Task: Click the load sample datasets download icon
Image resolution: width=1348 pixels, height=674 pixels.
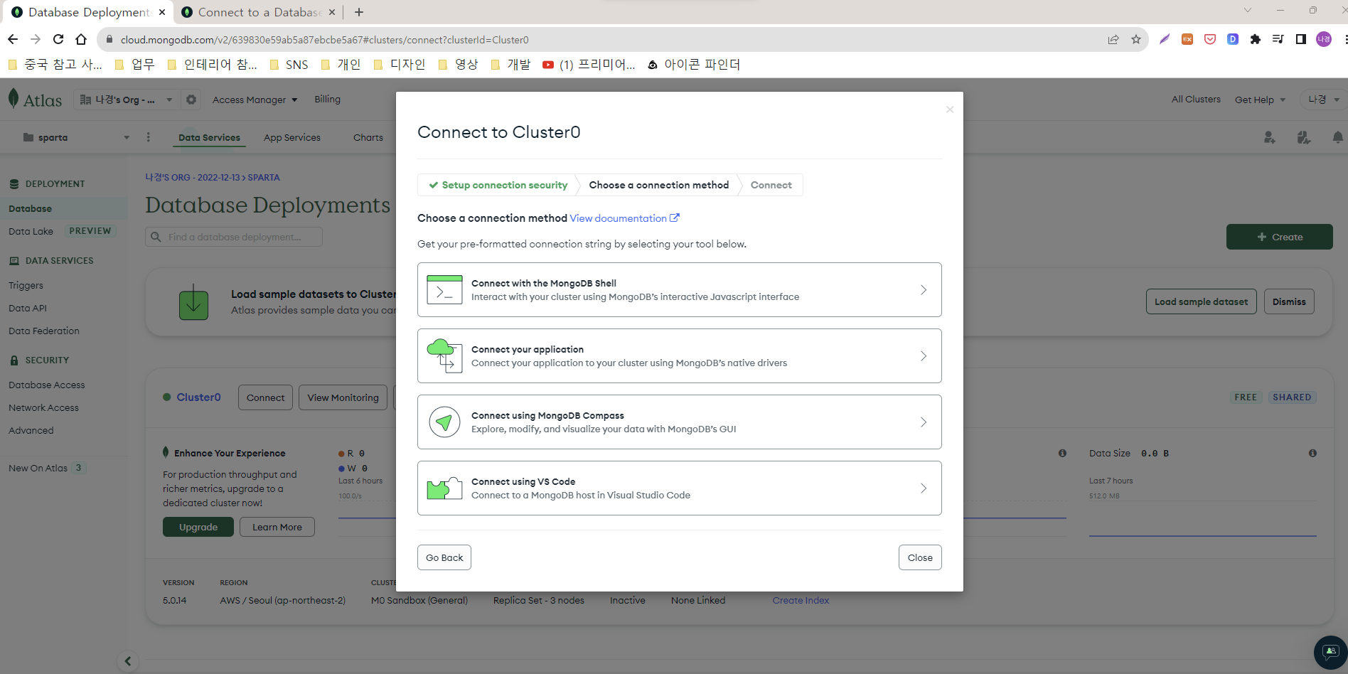Action: click(193, 302)
